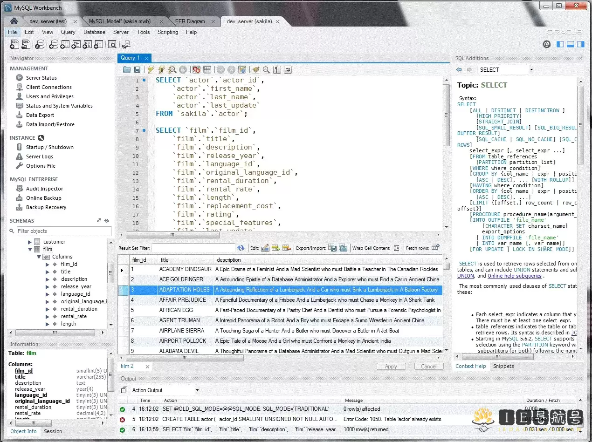Click the delete selected rows icon
The height and width of the screenshot is (442, 592).
point(287,248)
